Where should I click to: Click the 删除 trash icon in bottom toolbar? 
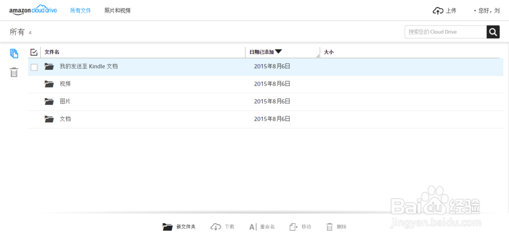pyautogui.click(x=329, y=227)
